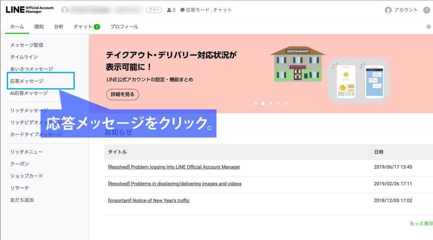The height and width of the screenshot is (240, 433).
Task: Open ショップカード in the sidebar
Action: (x=27, y=176)
